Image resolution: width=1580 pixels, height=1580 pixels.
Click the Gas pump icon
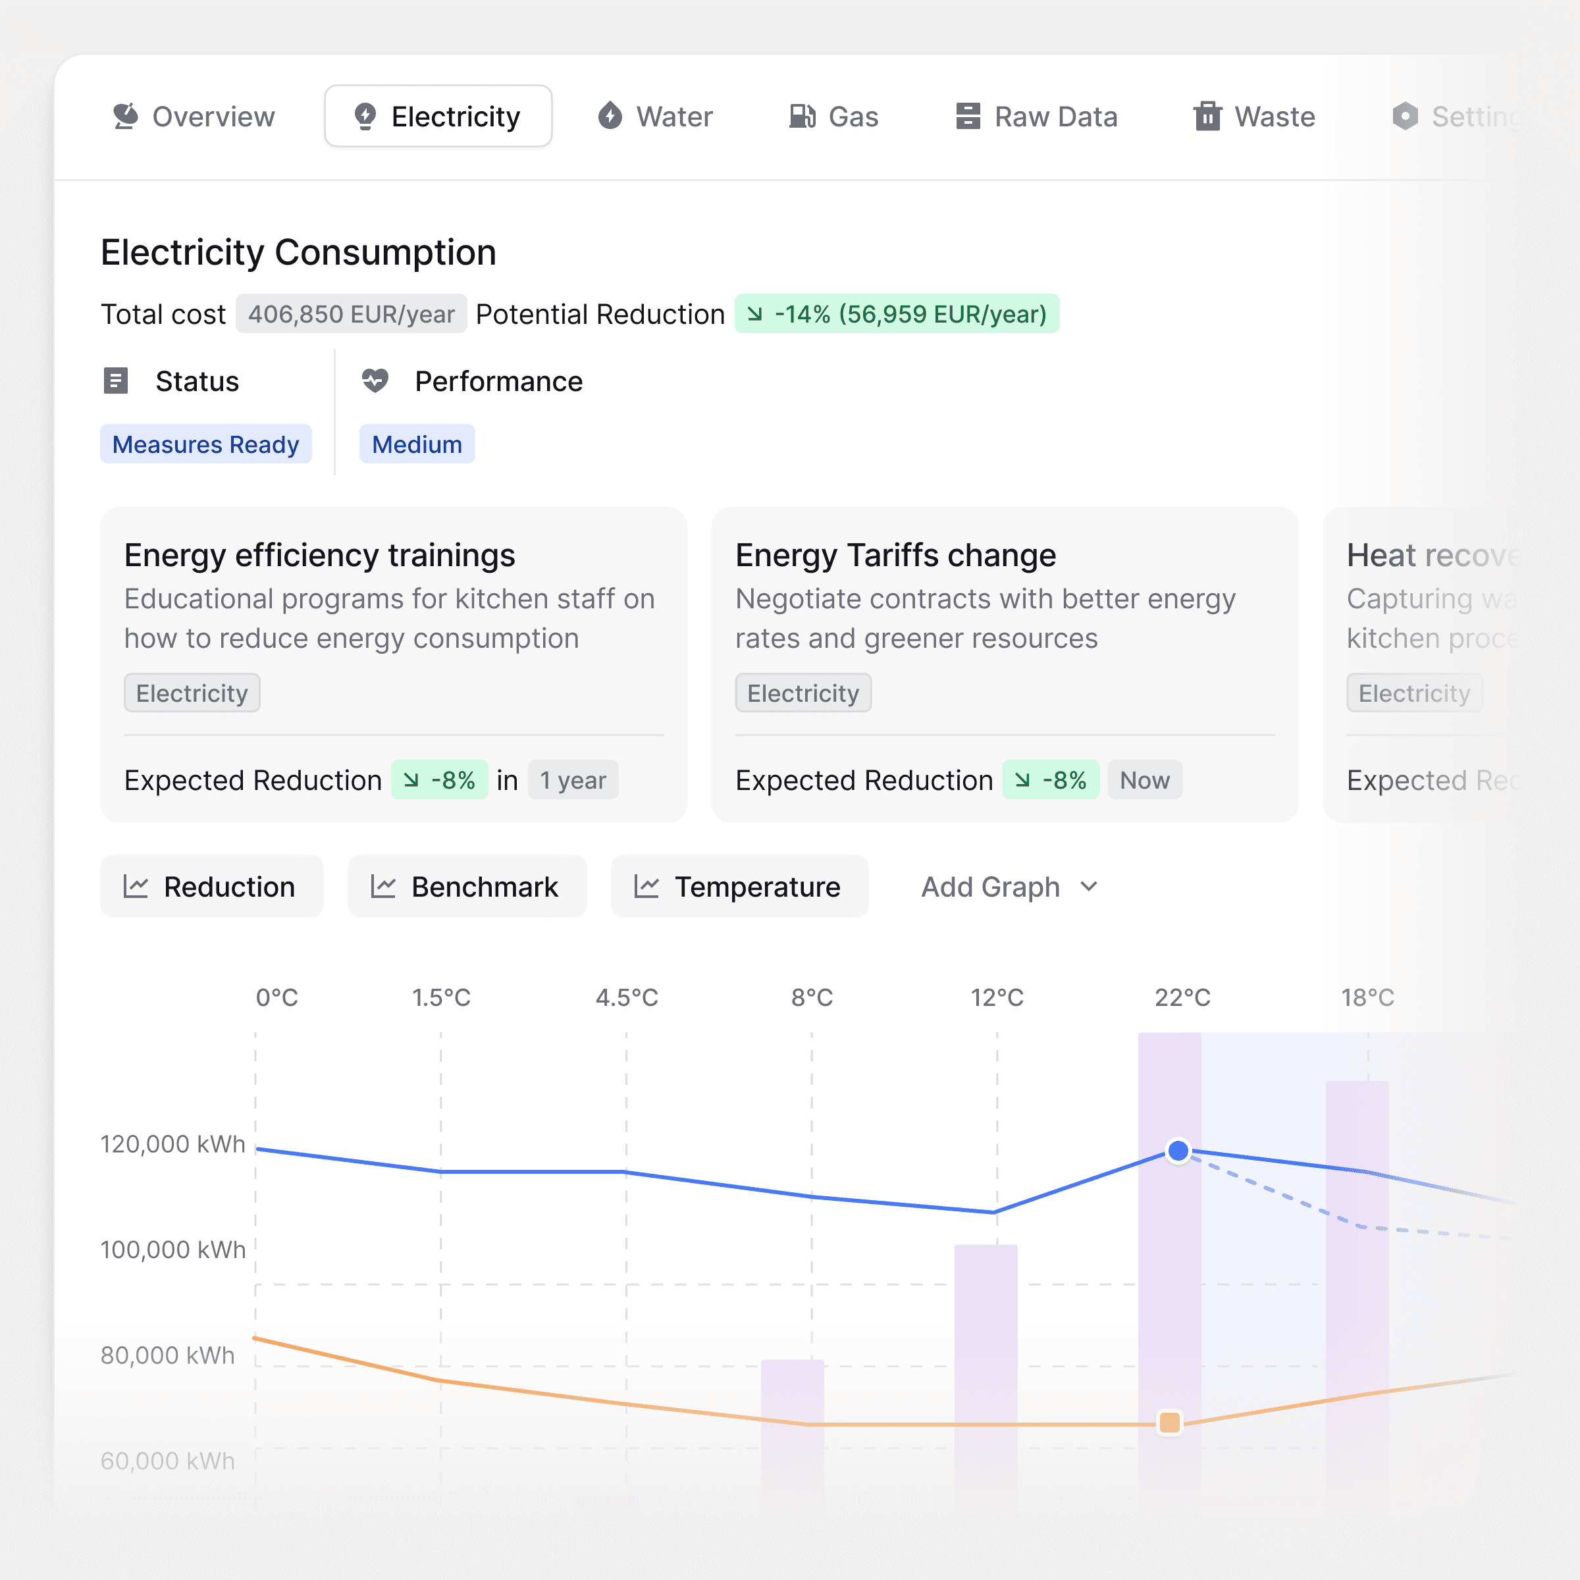pyautogui.click(x=803, y=116)
